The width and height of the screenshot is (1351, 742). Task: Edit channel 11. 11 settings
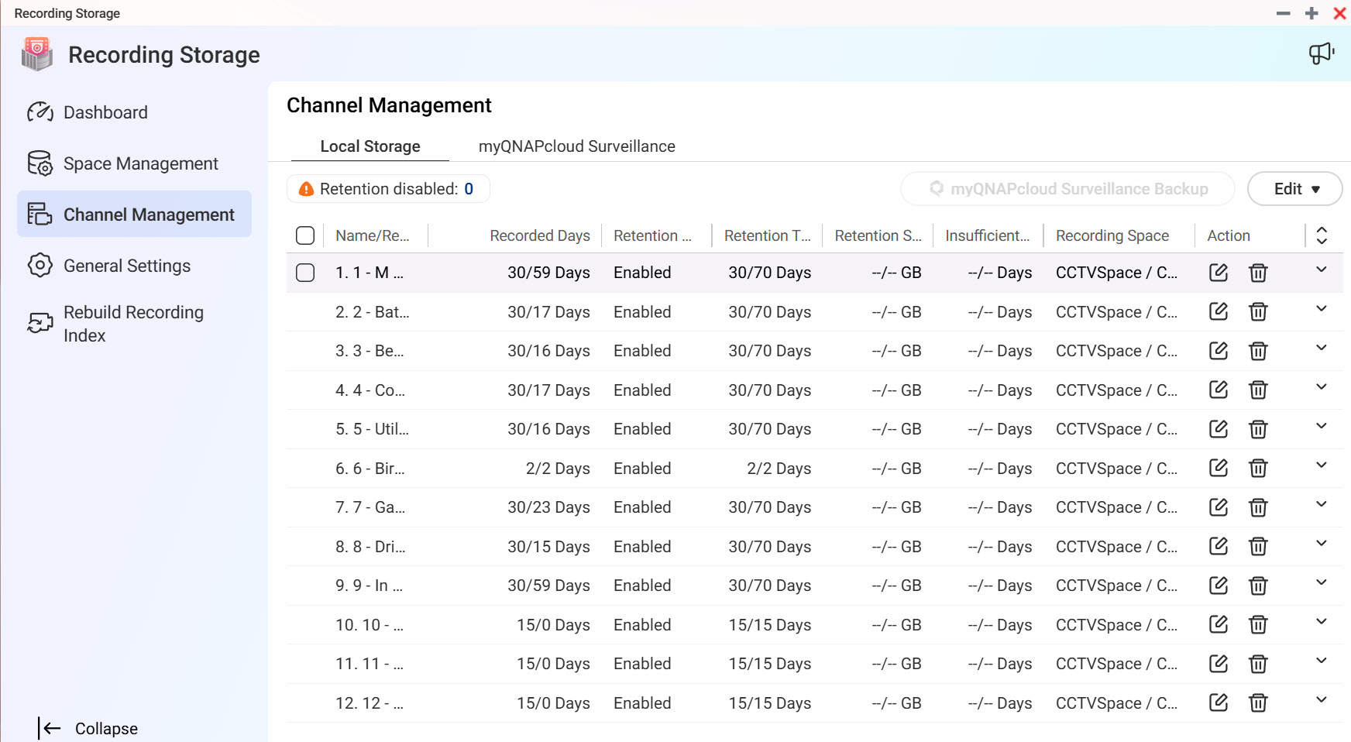coord(1219,664)
